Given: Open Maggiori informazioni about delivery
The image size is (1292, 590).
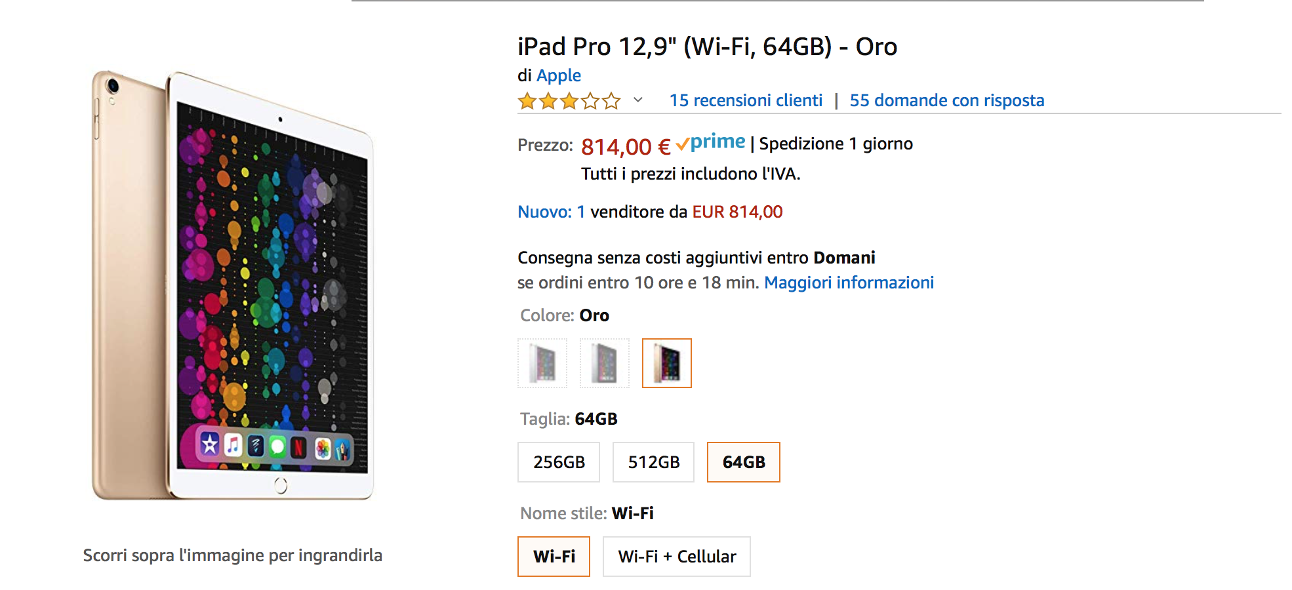Looking at the screenshot, I should 849,282.
